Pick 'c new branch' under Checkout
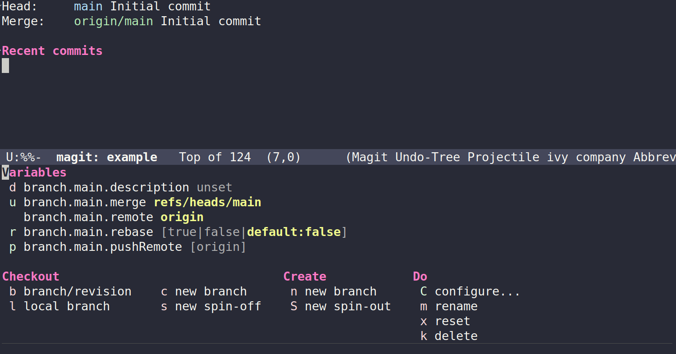Viewport: 676px width, 354px height. pyautogui.click(x=204, y=291)
